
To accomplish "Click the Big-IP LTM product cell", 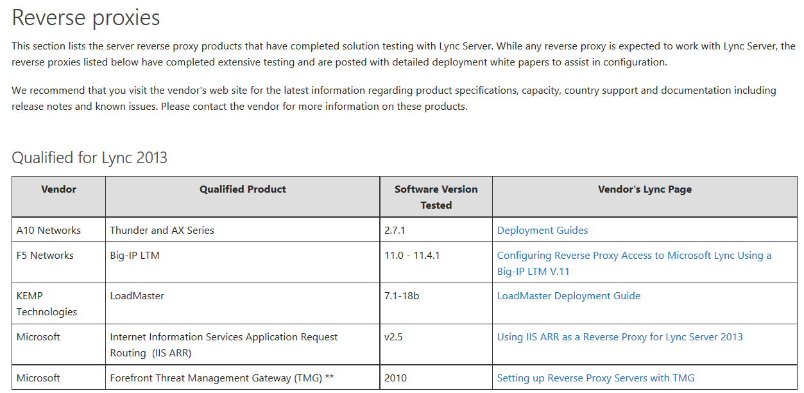I will pos(243,263).
